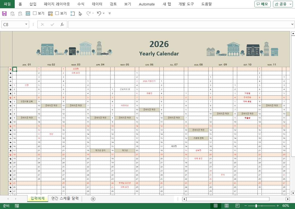Switch to Page Layout view icon

226,206
